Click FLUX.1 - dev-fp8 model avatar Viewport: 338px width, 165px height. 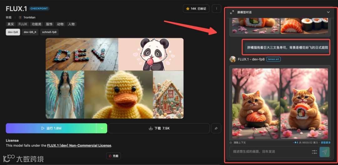[x=233, y=59]
